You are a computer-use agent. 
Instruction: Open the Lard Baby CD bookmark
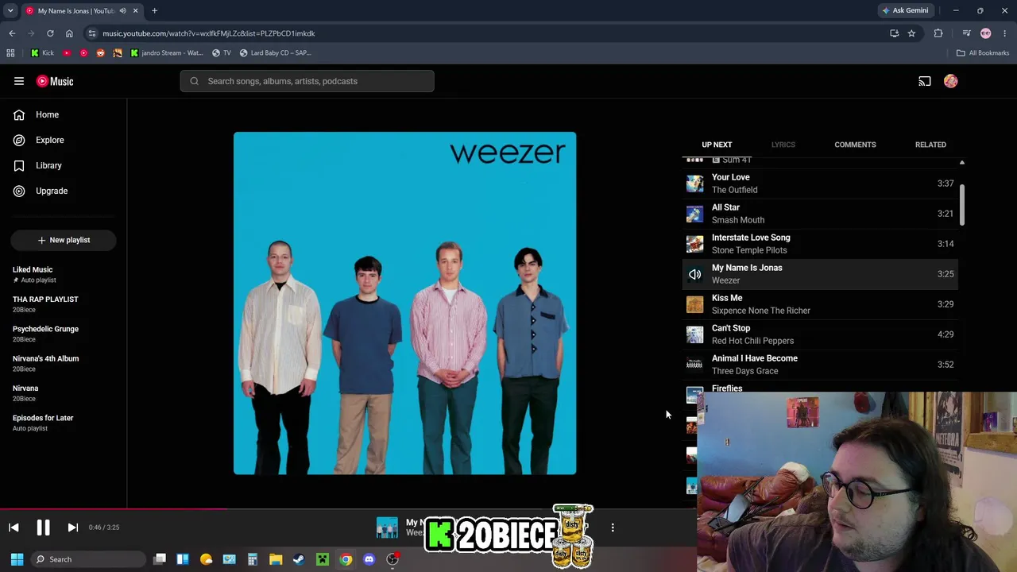(x=276, y=53)
